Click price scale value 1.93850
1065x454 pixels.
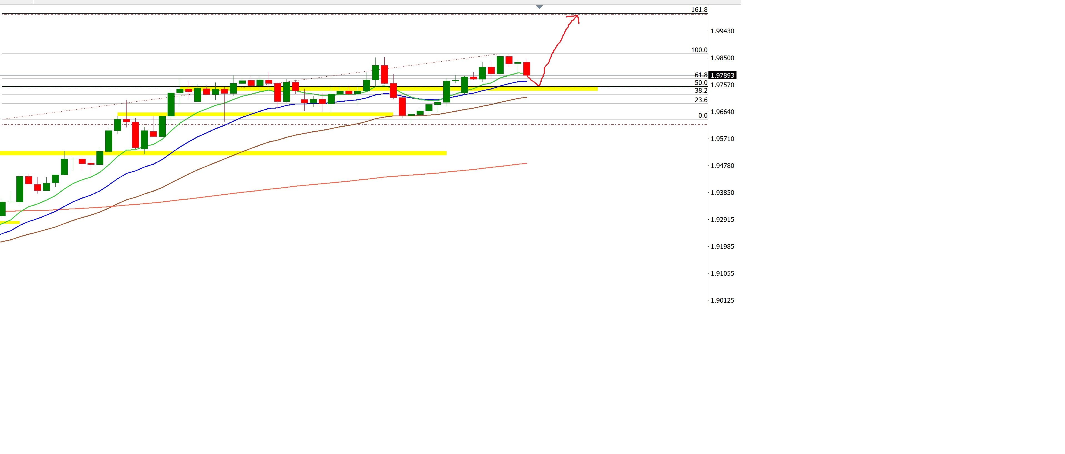pos(722,192)
